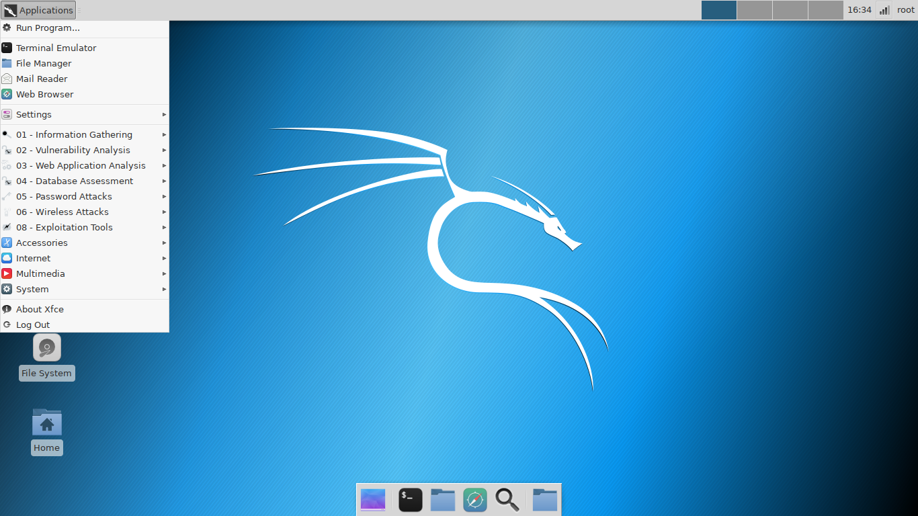
Task: Switch to the last workspace in the switcher
Action: click(x=825, y=10)
